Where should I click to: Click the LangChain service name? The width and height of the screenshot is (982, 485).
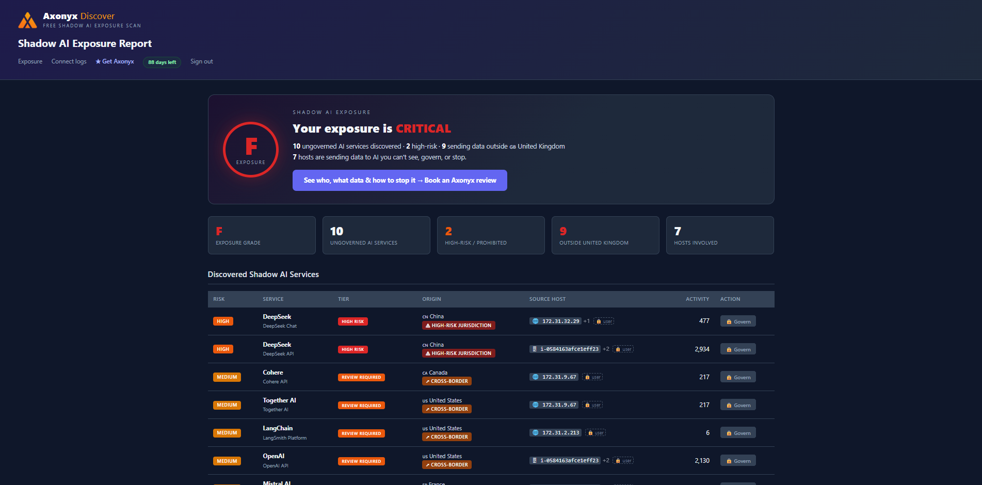[x=278, y=428]
